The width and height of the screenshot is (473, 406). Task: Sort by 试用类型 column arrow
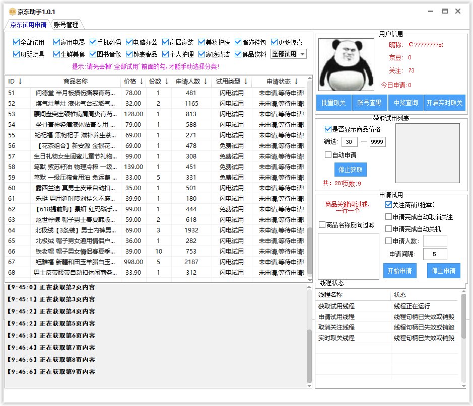[x=246, y=82]
